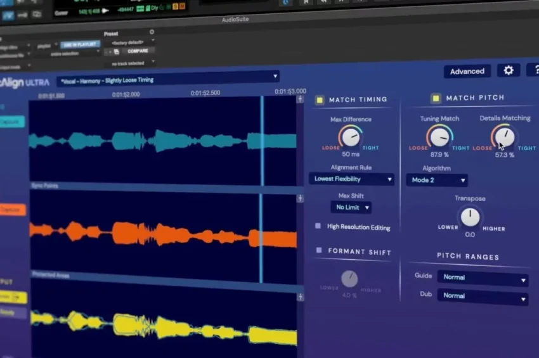Expand the Max Shift No Limit dropdown
The width and height of the screenshot is (539, 358).
pyautogui.click(x=351, y=207)
